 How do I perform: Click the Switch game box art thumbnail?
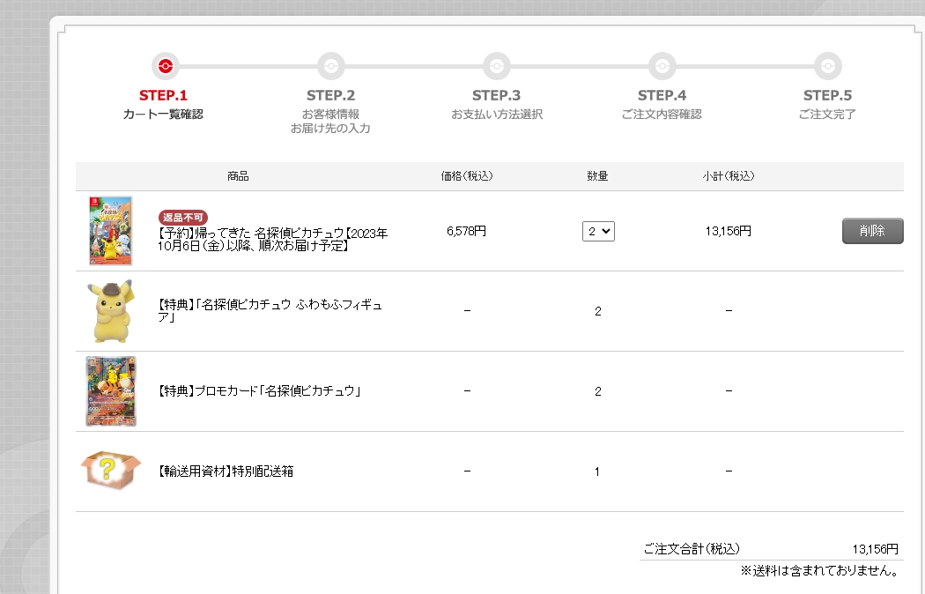(110, 231)
